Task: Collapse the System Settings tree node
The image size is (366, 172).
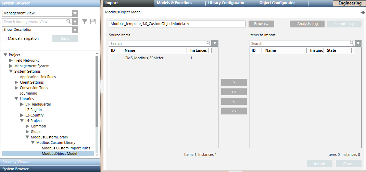Action: pos(11,71)
